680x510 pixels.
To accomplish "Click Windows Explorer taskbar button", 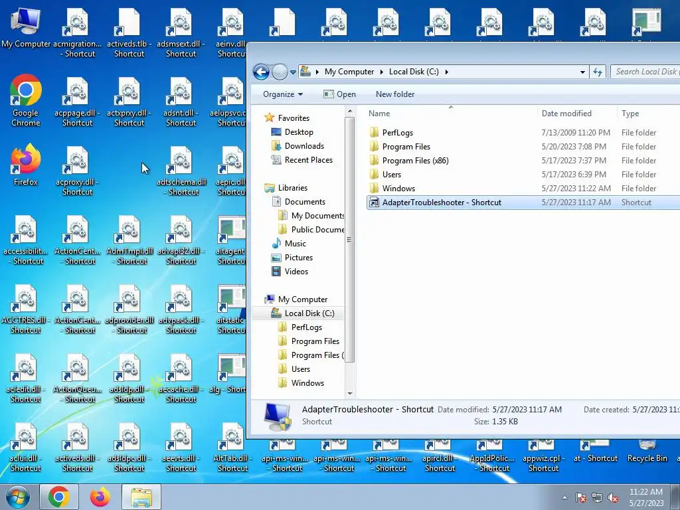I will [141, 497].
